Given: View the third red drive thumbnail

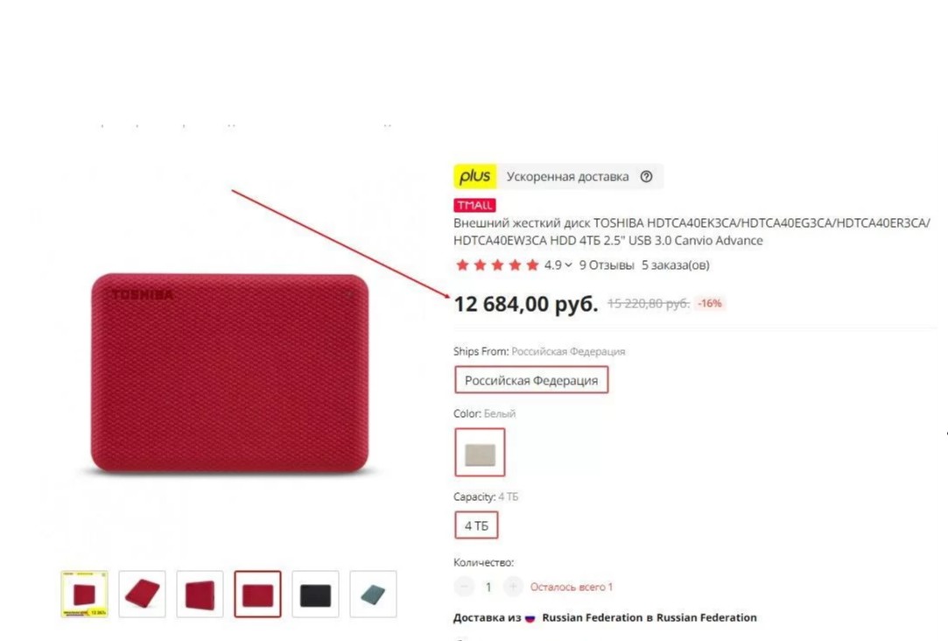Looking at the screenshot, I should click(200, 594).
